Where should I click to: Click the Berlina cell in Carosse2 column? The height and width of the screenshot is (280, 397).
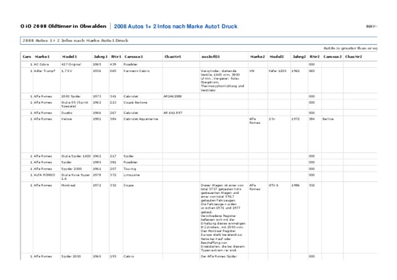[328, 119]
